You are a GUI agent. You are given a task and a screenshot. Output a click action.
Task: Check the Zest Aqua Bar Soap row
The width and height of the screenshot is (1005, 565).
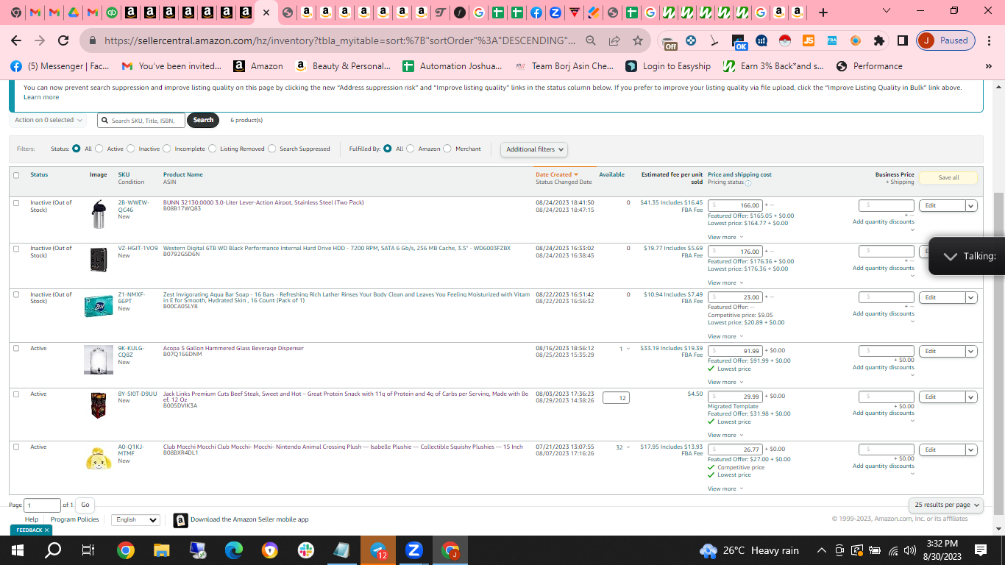coord(16,295)
